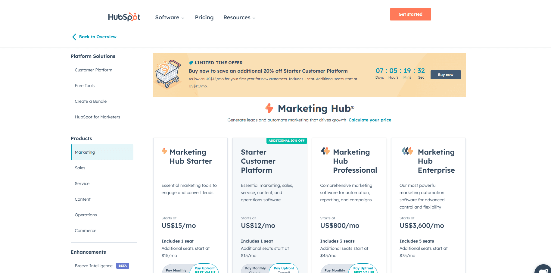
Task: Click the shopping cart illustration in offer banner
Action: pyautogui.click(x=168, y=74)
